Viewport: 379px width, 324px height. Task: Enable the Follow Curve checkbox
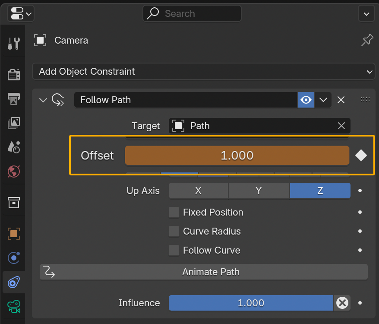[x=174, y=250]
